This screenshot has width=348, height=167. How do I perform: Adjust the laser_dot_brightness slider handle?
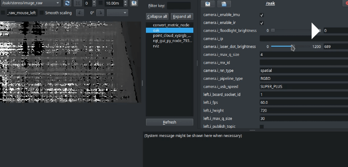point(293,47)
